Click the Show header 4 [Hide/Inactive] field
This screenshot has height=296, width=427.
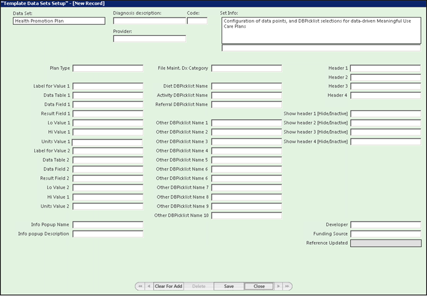pyautogui.click(x=386, y=142)
